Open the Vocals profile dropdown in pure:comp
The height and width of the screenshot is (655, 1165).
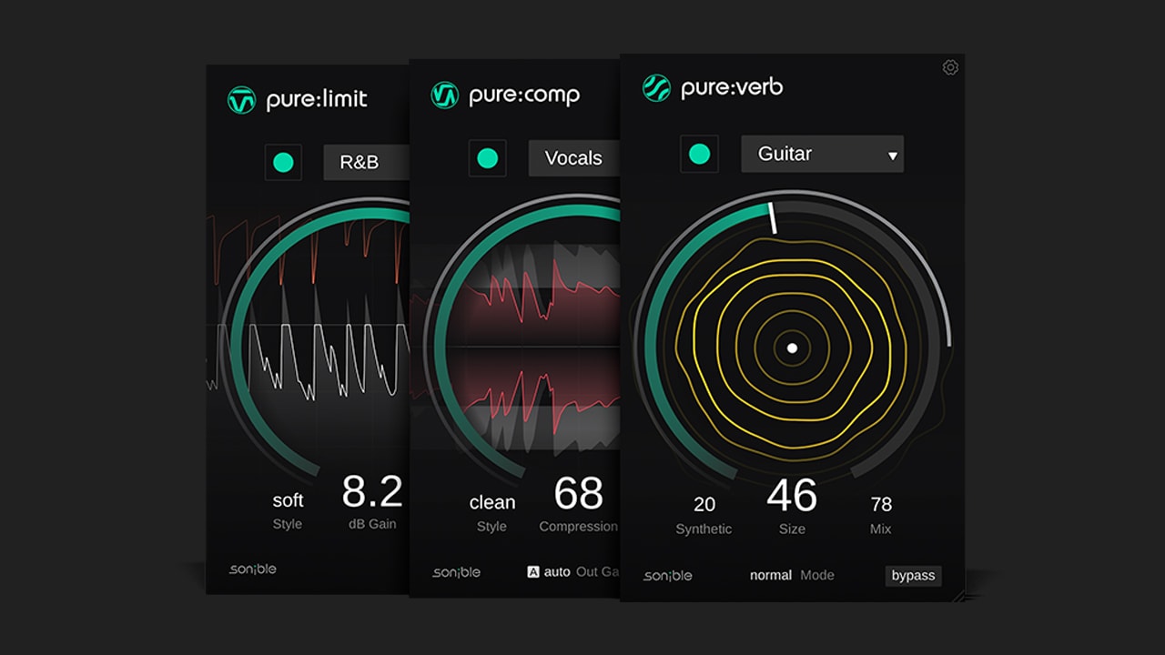pyautogui.click(x=574, y=158)
